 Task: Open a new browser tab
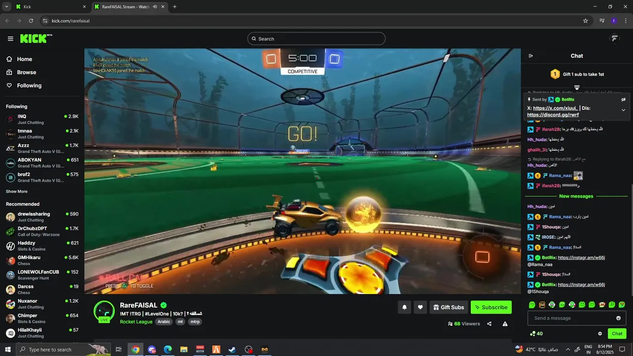point(175,7)
